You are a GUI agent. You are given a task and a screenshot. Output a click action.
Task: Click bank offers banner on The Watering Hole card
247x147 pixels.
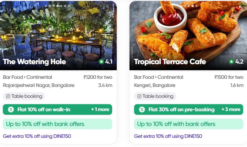[x=57, y=124]
